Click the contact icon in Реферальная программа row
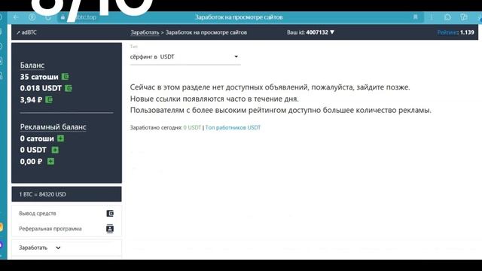Screen dimensions: 482x271 [110, 229]
